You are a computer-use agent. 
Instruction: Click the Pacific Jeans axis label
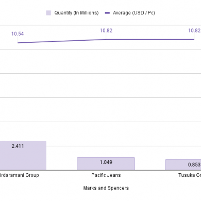pos(106,175)
